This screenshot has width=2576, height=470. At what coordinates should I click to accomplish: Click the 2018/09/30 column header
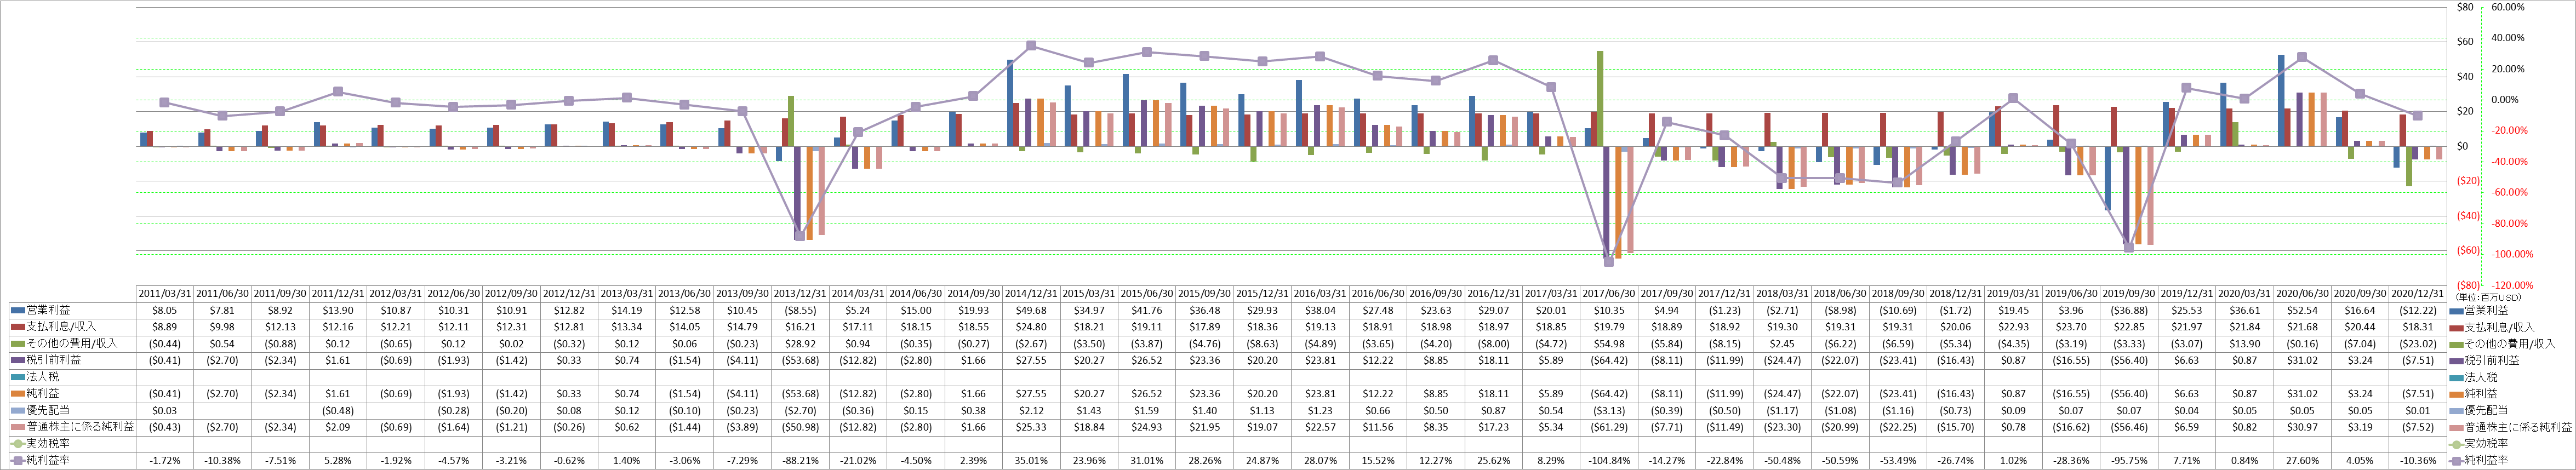1898,294
